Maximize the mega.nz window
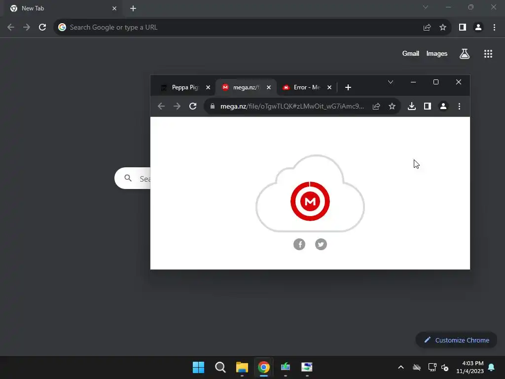The image size is (505, 379). 436,82
